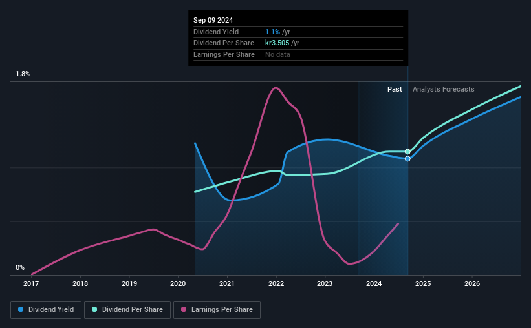
Task: Click the 2023 x-axis label
Action: click(325, 283)
